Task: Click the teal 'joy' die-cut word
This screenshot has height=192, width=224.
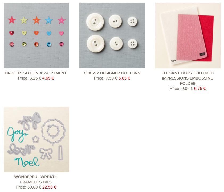Action: click(17, 134)
